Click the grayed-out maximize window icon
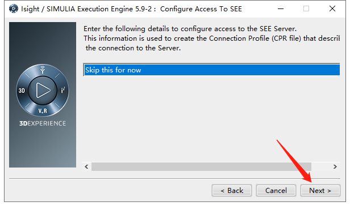This screenshot has height=206, width=350. click(306, 9)
